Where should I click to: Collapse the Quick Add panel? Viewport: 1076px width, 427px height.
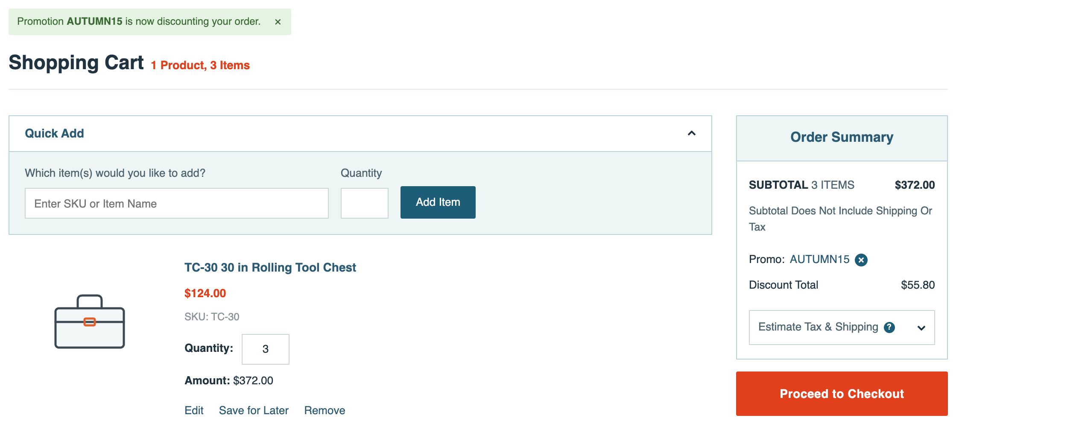click(691, 134)
